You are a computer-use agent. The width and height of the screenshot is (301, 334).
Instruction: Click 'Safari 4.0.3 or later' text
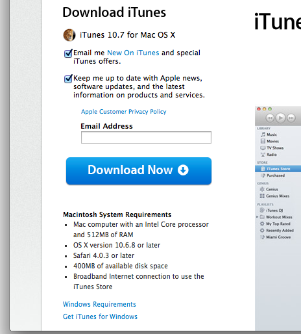pyautogui.click(x=104, y=255)
